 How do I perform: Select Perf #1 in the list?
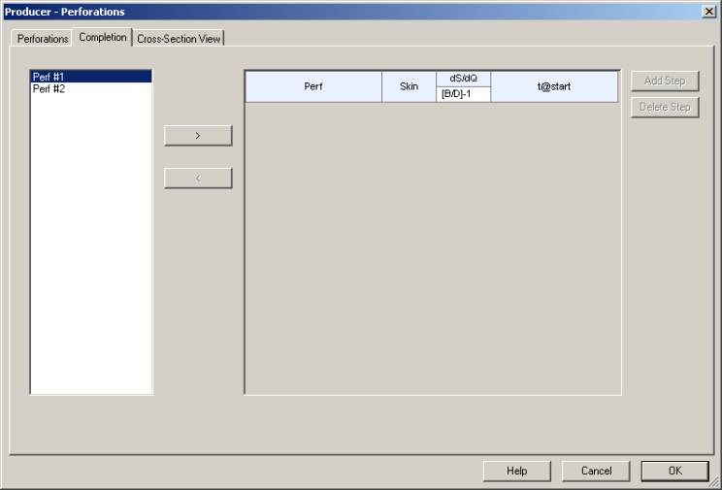pos(90,77)
